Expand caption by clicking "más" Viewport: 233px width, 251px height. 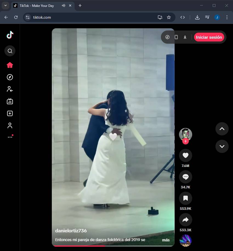(x=166, y=240)
